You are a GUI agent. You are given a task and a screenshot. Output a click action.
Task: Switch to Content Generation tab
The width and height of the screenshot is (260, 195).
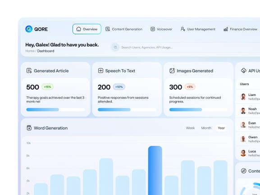click(x=124, y=29)
